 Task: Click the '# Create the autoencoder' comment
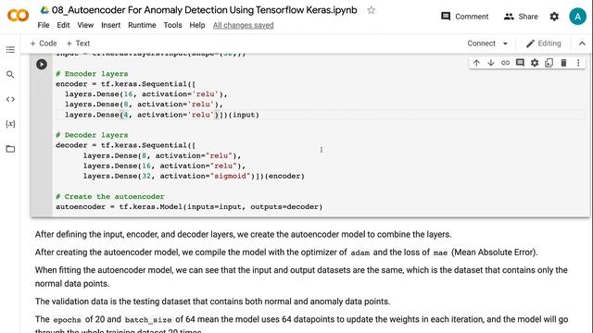pyautogui.click(x=110, y=197)
